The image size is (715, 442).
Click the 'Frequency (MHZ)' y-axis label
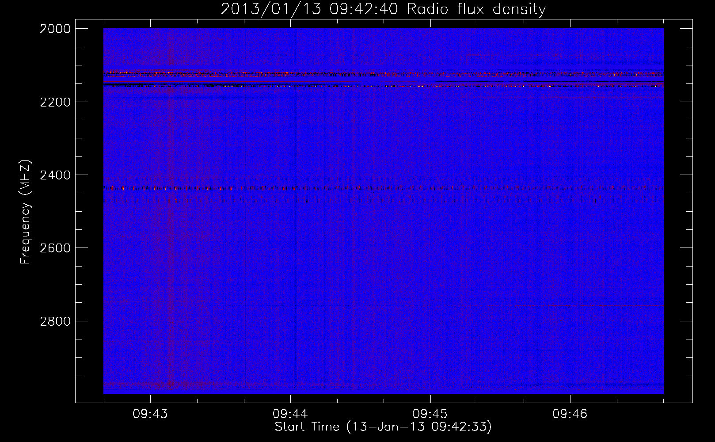(26, 212)
